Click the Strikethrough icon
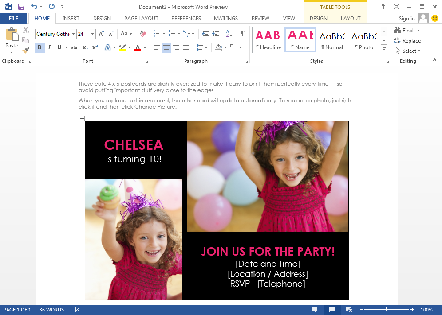The width and height of the screenshot is (442, 315). pos(74,47)
